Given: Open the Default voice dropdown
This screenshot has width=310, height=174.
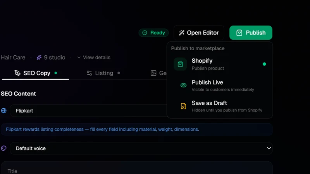Looking at the screenshot, I should point(141,148).
